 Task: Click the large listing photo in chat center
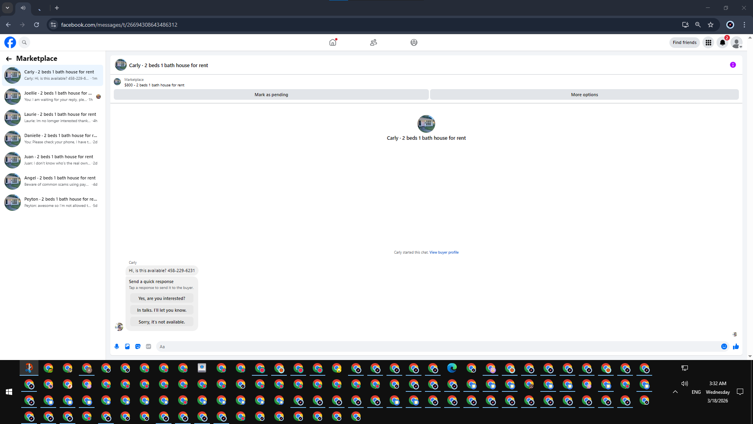[x=426, y=124]
